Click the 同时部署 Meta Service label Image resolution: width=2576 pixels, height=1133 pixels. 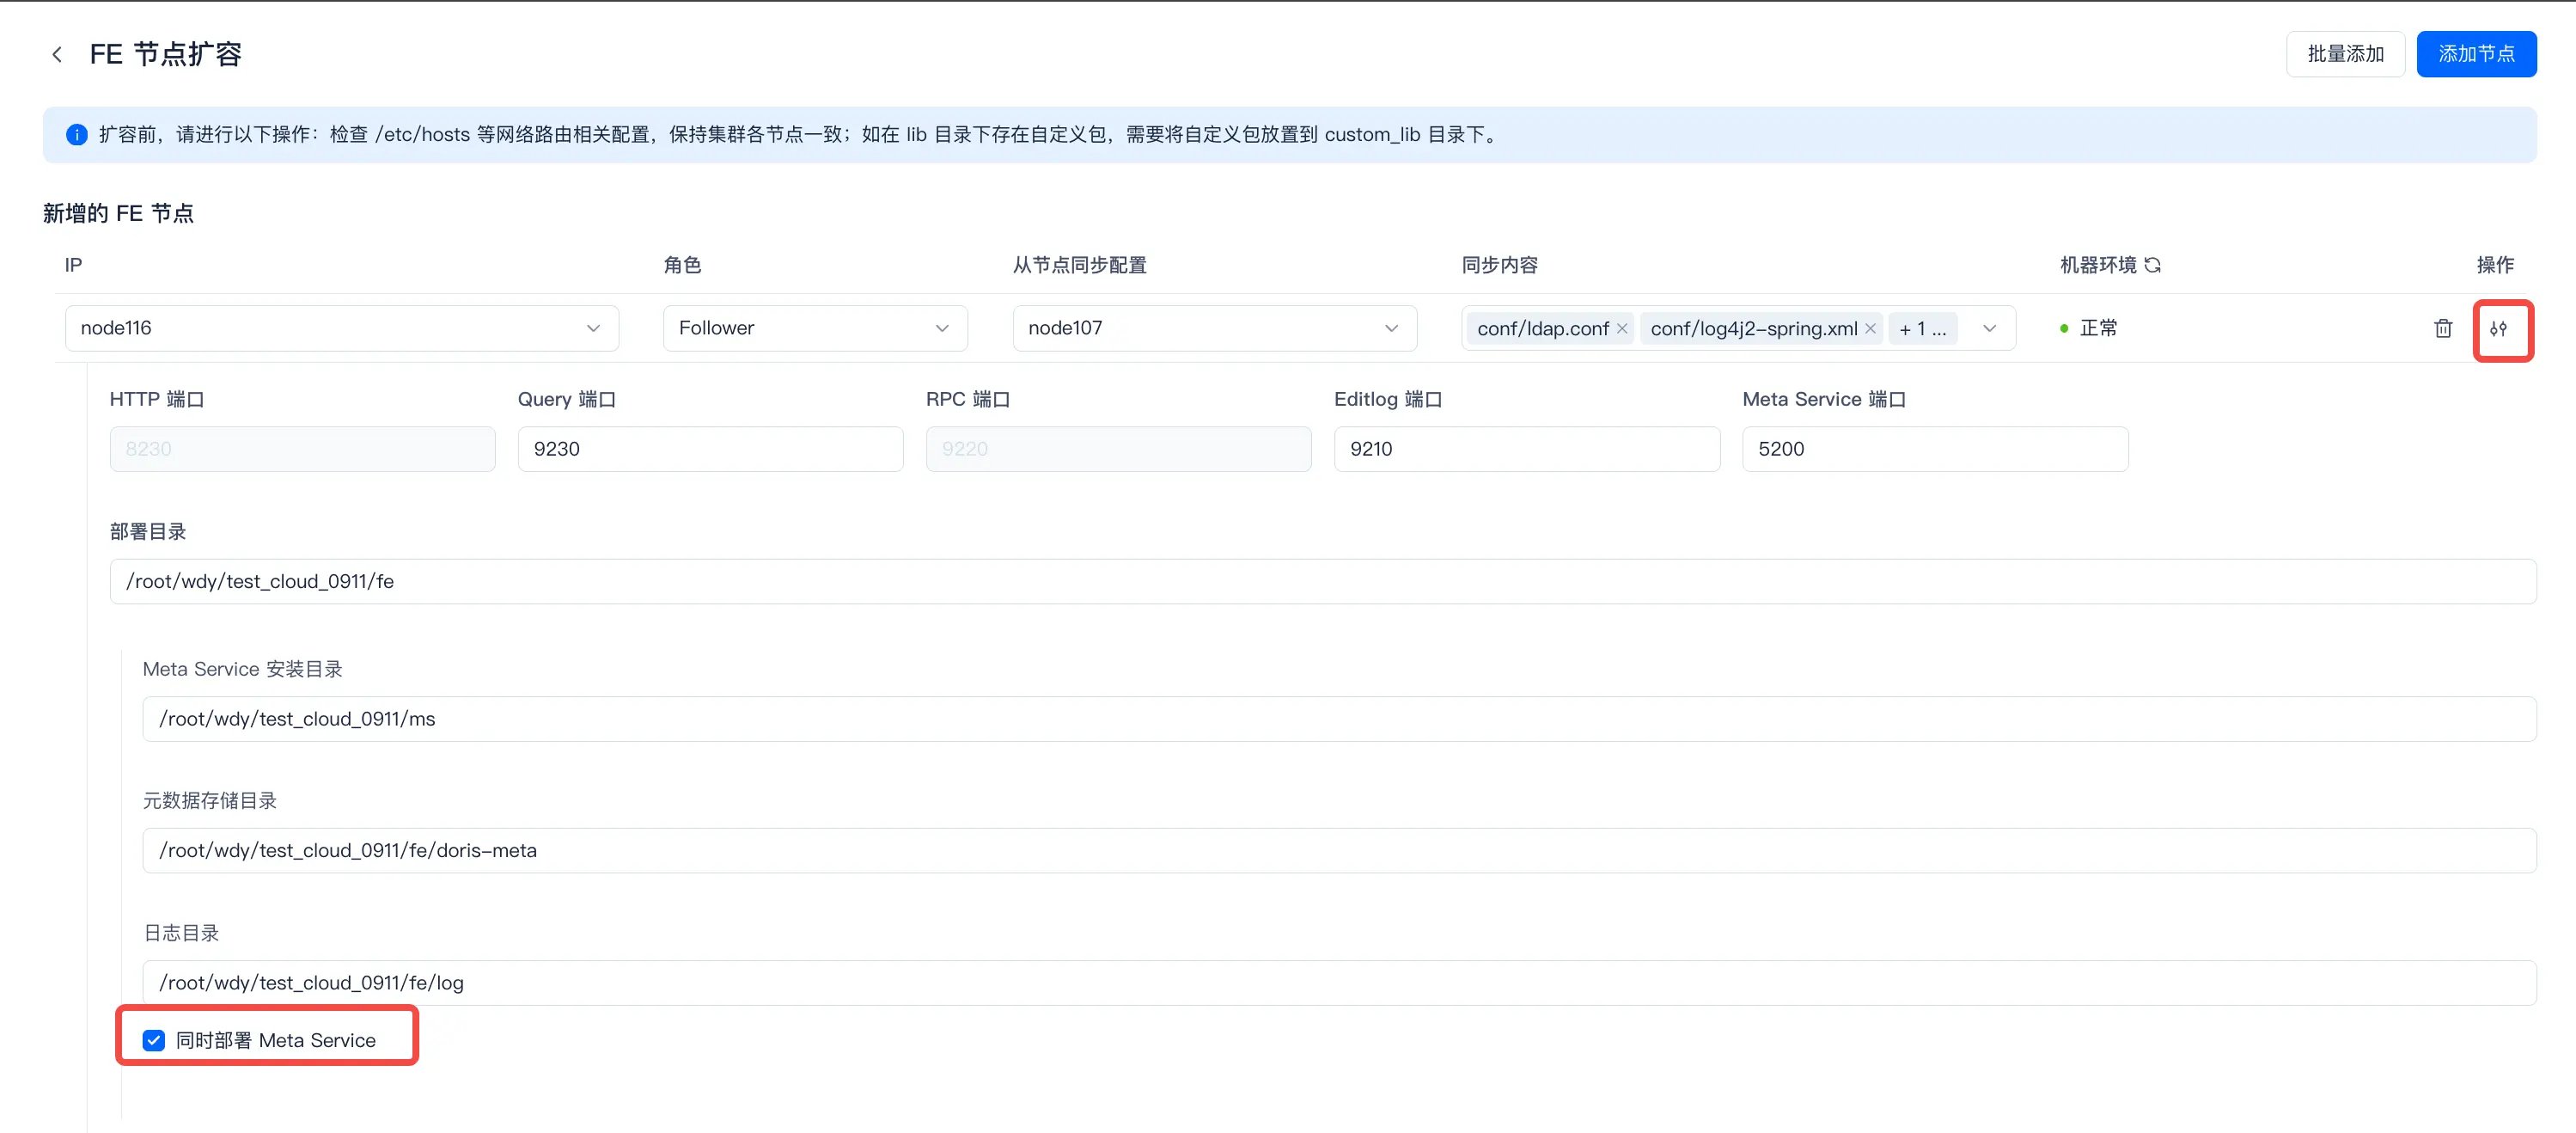[x=276, y=1041]
